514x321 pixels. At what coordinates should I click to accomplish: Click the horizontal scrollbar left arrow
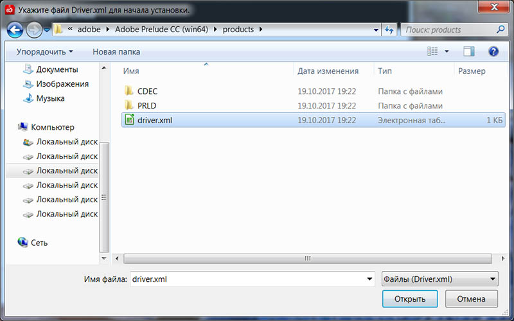pyautogui.click(x=117, y=259)
